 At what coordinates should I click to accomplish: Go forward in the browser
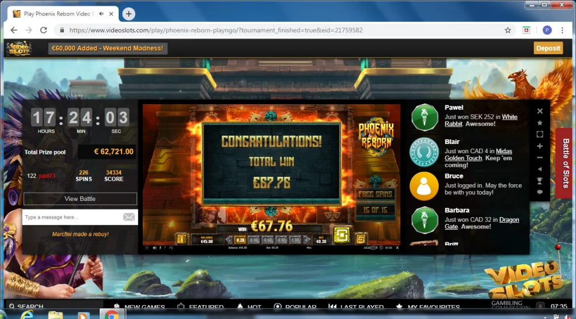click(x=29, y=30)
